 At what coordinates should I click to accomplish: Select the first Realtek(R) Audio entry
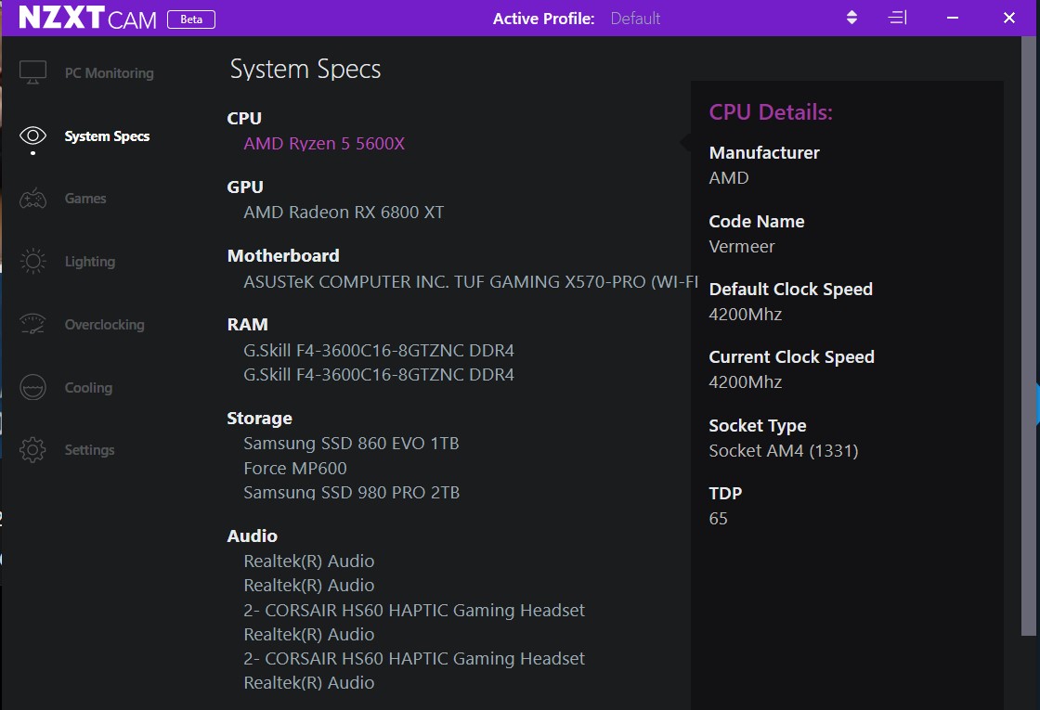click(x=309, y=561)
